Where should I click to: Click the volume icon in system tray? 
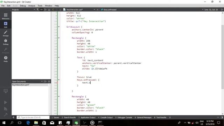point(197,123)
